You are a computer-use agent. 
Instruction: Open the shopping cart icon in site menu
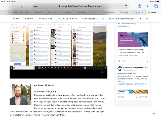coord(140,19)
